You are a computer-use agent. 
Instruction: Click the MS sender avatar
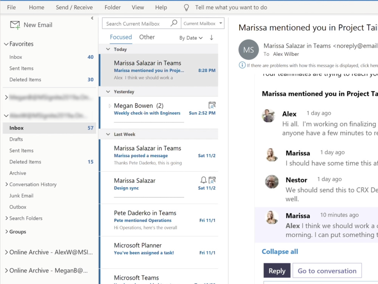pos(249,50)
